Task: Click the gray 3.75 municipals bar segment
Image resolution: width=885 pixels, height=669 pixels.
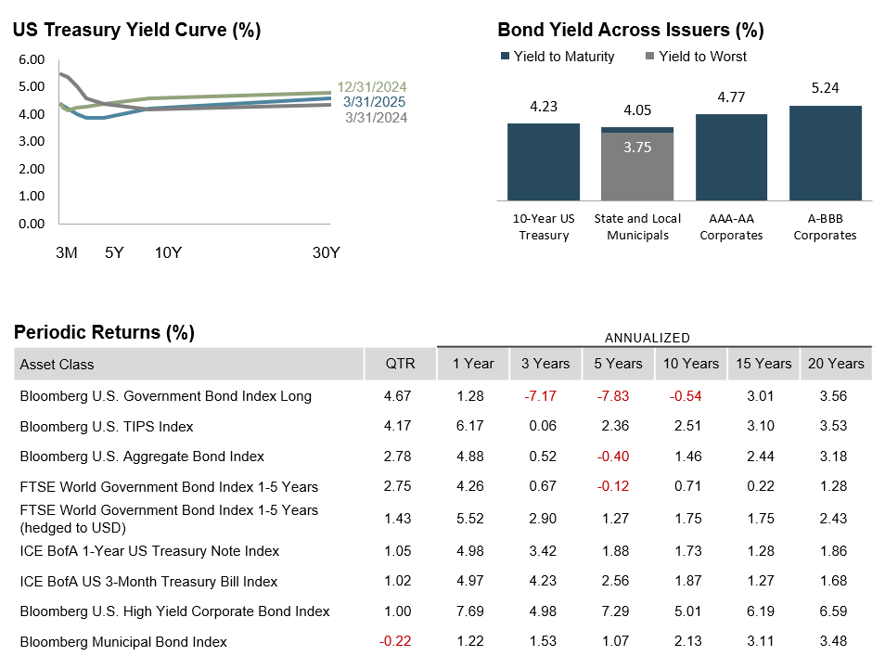Action: (636, 166)
